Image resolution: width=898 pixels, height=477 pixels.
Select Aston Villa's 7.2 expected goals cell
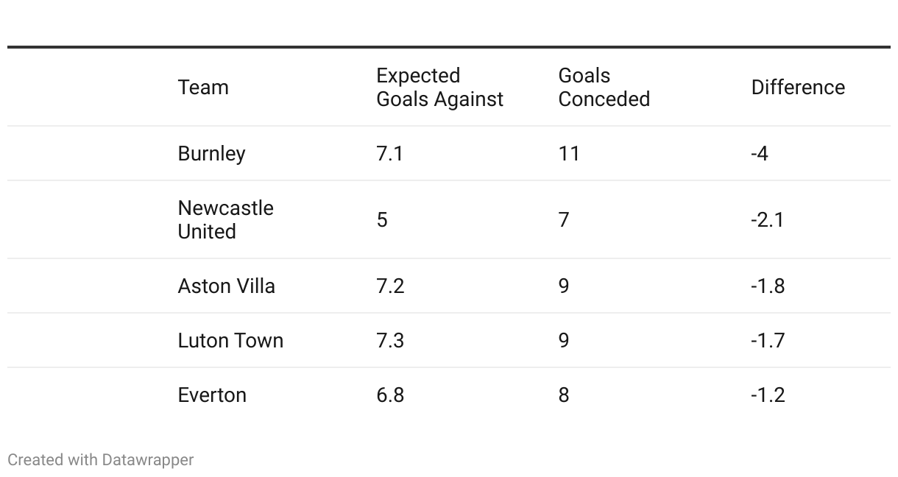(x=390, y=286)
